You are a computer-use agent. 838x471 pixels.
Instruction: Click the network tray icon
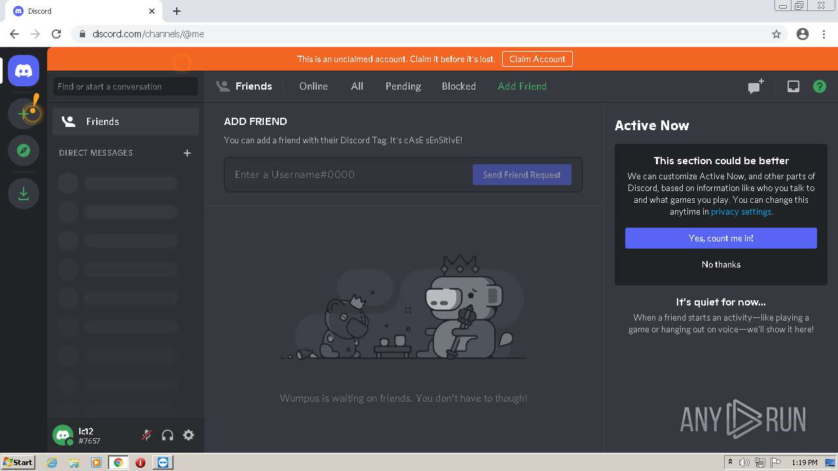coord(759,462)
